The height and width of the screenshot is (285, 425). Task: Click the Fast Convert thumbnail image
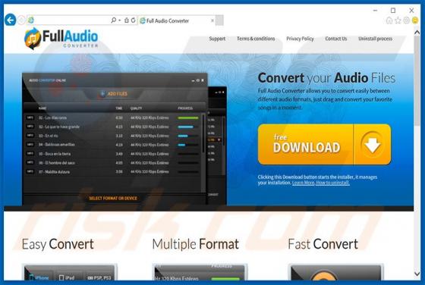click(x=335, y=273)
